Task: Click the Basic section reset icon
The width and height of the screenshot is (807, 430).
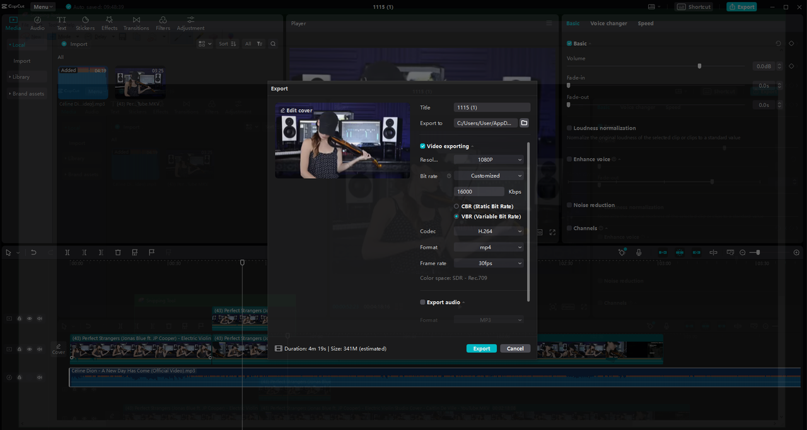Action: click(778, 43)
